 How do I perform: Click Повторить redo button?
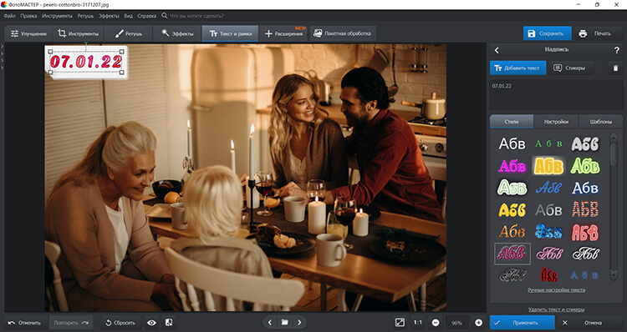71,323
